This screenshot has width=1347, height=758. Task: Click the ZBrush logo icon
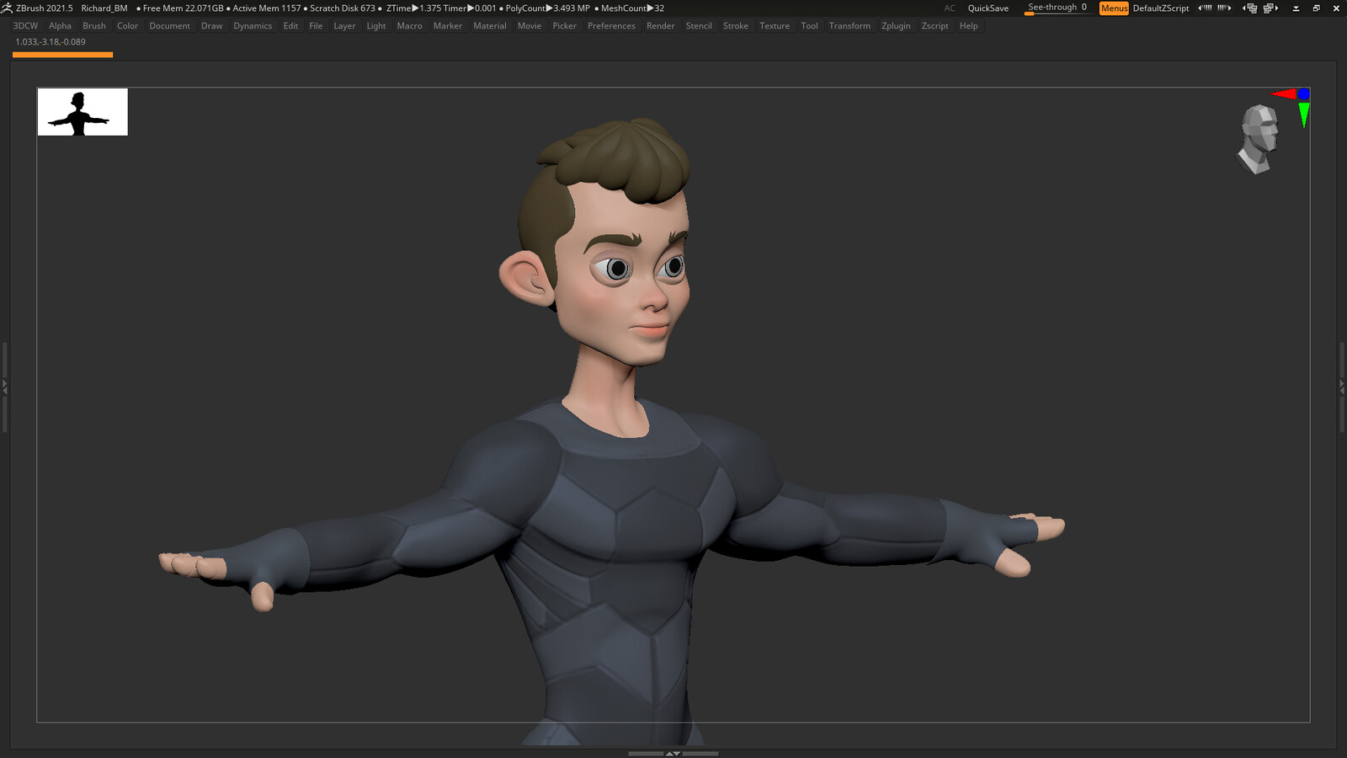pyautogui.click(x=7, y=8)
